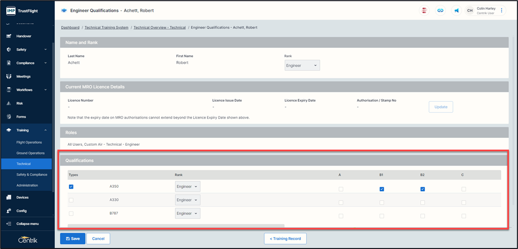518x249 pixels.
Task: Click the horizontal scrollbar under Qualifications table
Action: click(176, 225)
